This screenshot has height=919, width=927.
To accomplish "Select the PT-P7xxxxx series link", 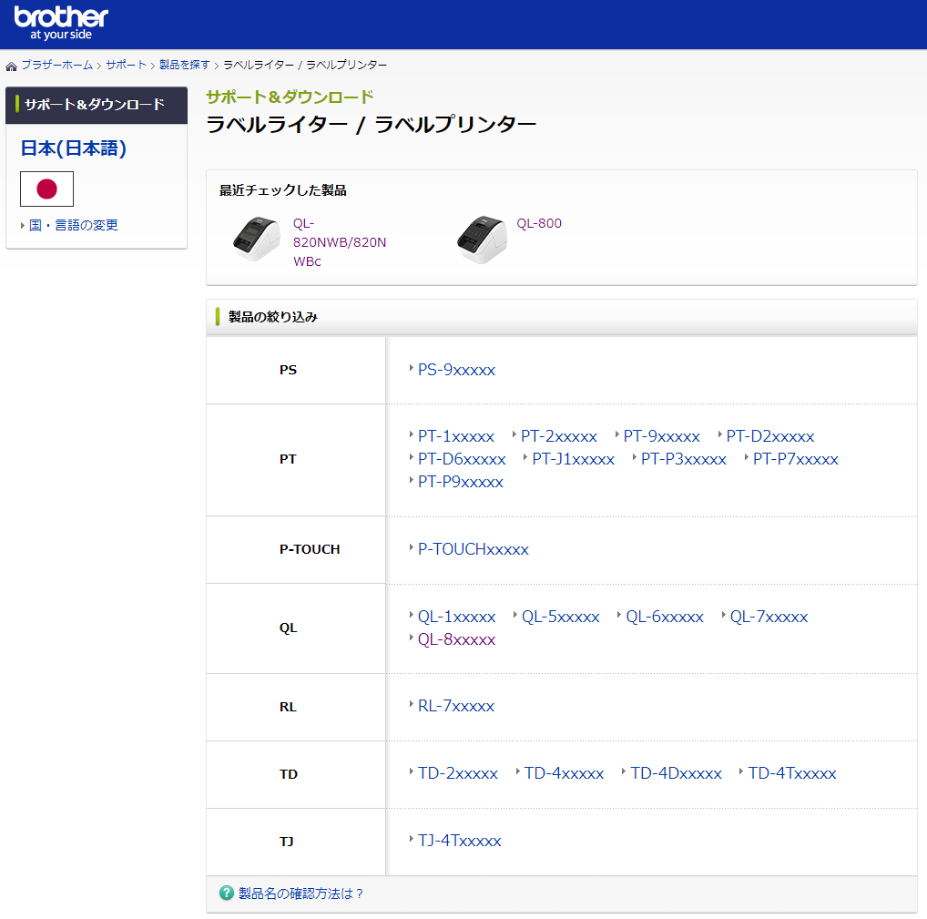I will point(796,459).
